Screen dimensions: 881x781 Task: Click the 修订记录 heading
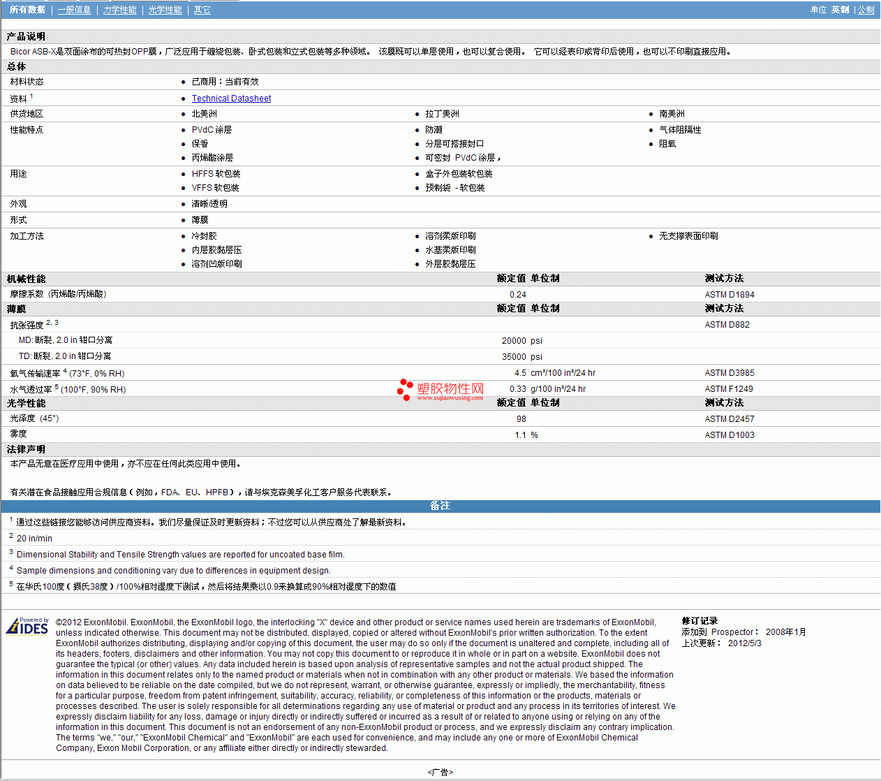(x=699, y=621)
